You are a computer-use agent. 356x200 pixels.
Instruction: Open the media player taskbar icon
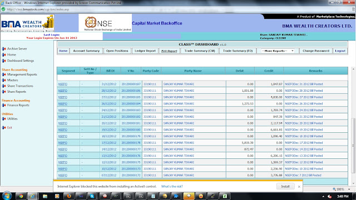pyautogui.click(x=57, y=196)
